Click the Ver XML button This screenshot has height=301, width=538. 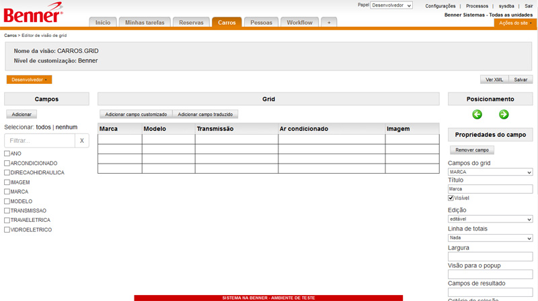(x=494, y=80)
